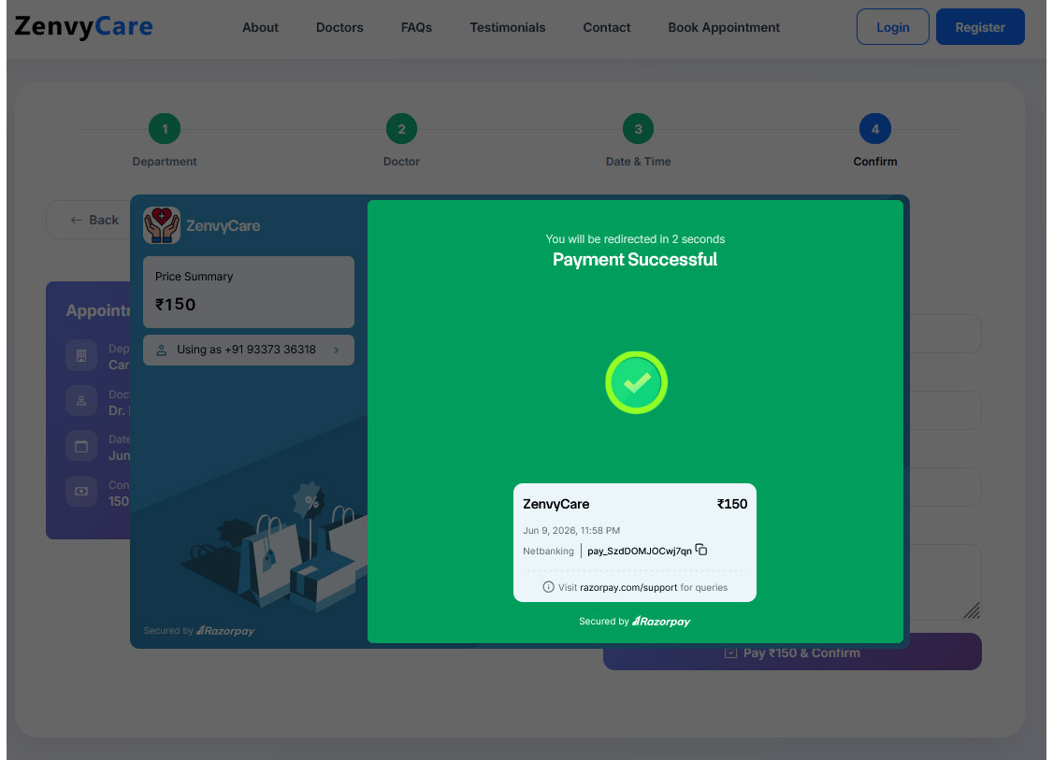This screenshot has width=1053, height=760.
Task: Navigate to Testimonials
Action: [507, 27]
